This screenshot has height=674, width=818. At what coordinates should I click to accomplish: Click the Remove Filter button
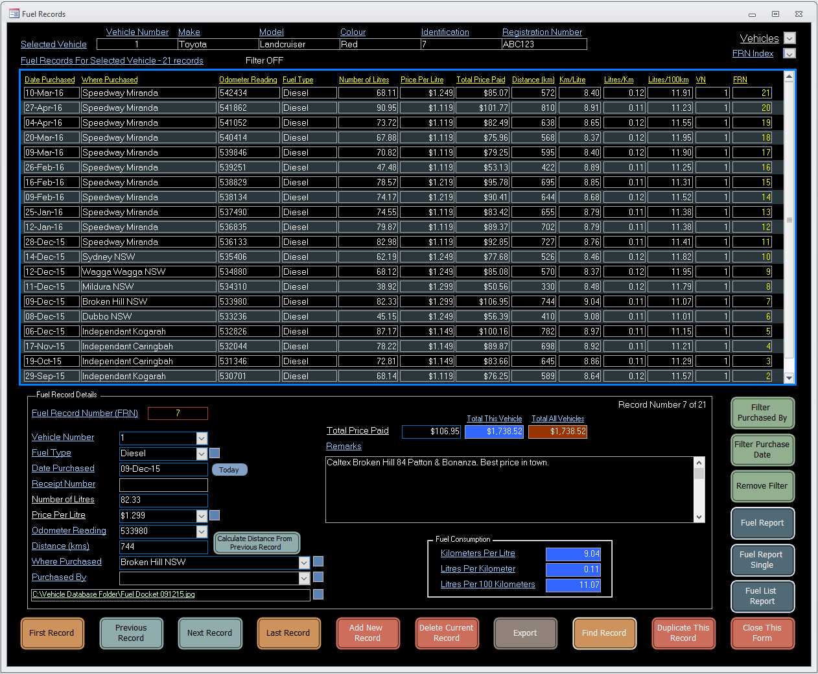tap(762, 486)
